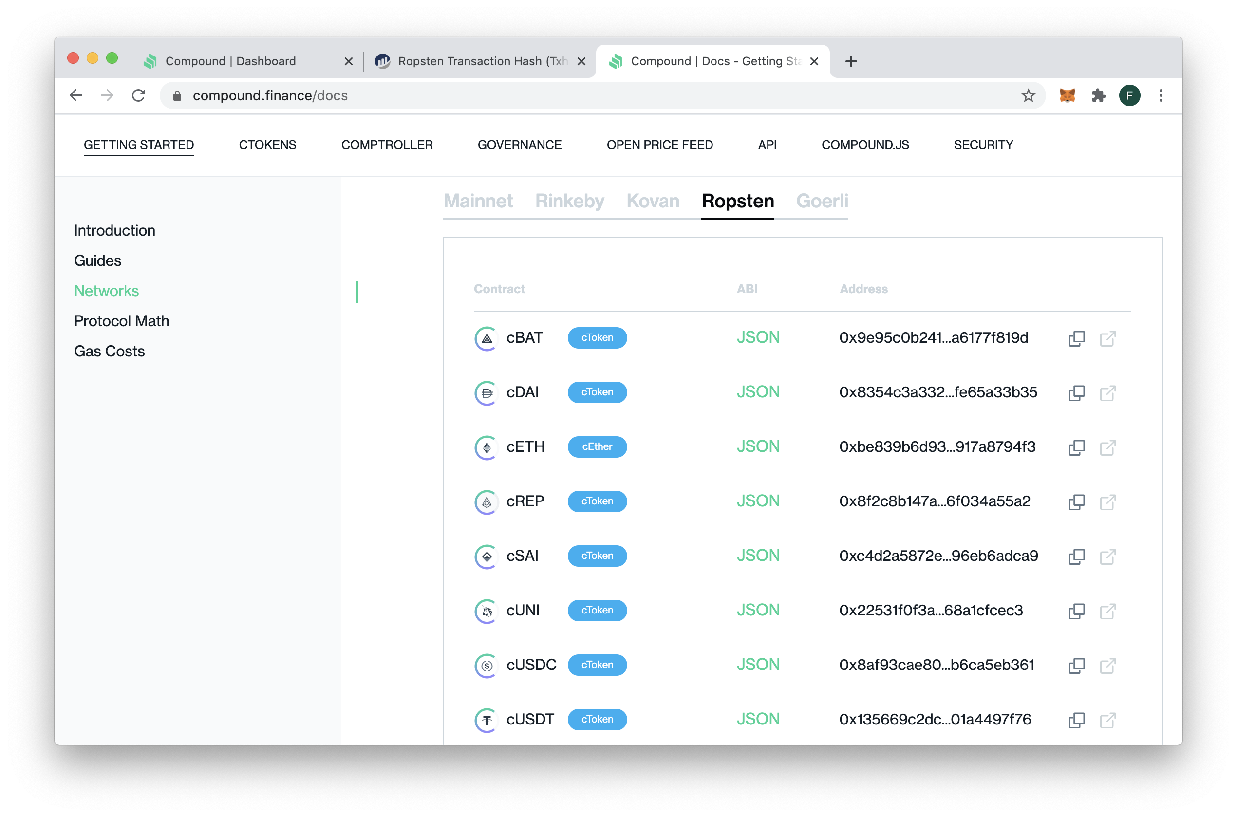
Task: Open the cBAT JSON ABI file
Action: point(757,337)
